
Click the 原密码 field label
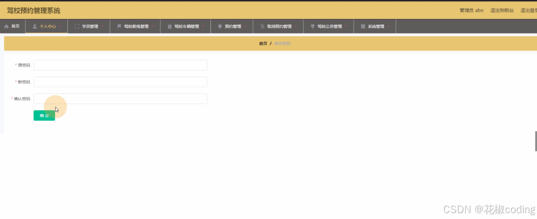point(24,65)
